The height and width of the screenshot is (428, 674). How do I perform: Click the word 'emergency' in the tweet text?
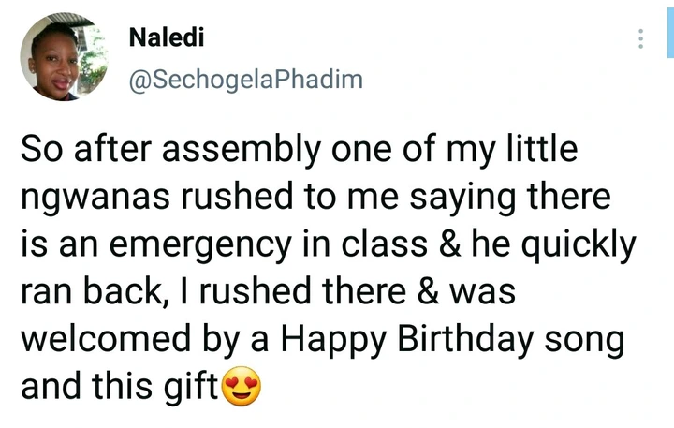200,244
